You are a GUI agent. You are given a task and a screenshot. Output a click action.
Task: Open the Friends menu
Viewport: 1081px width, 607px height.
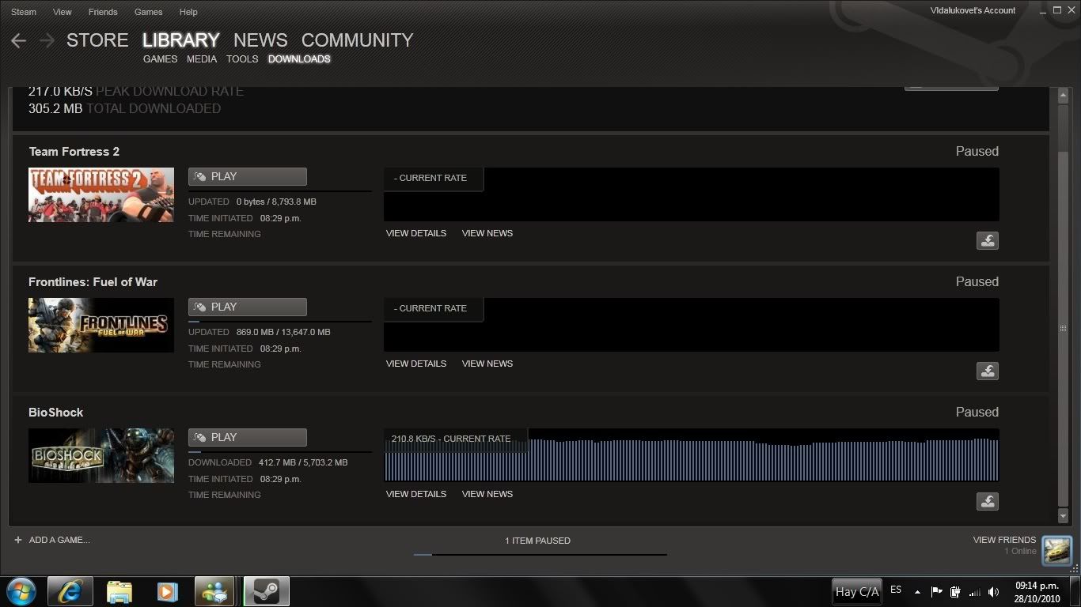tap(103, 12)
